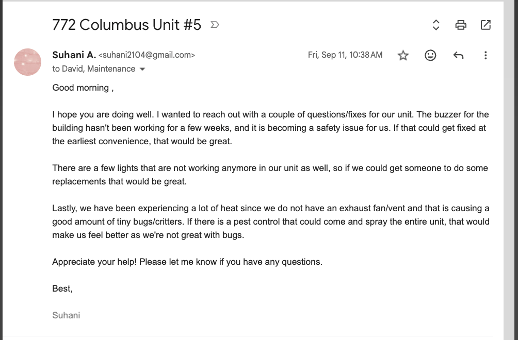Click Suhani's pink profile avatar

pyautogui.click(x=27, y=62)
